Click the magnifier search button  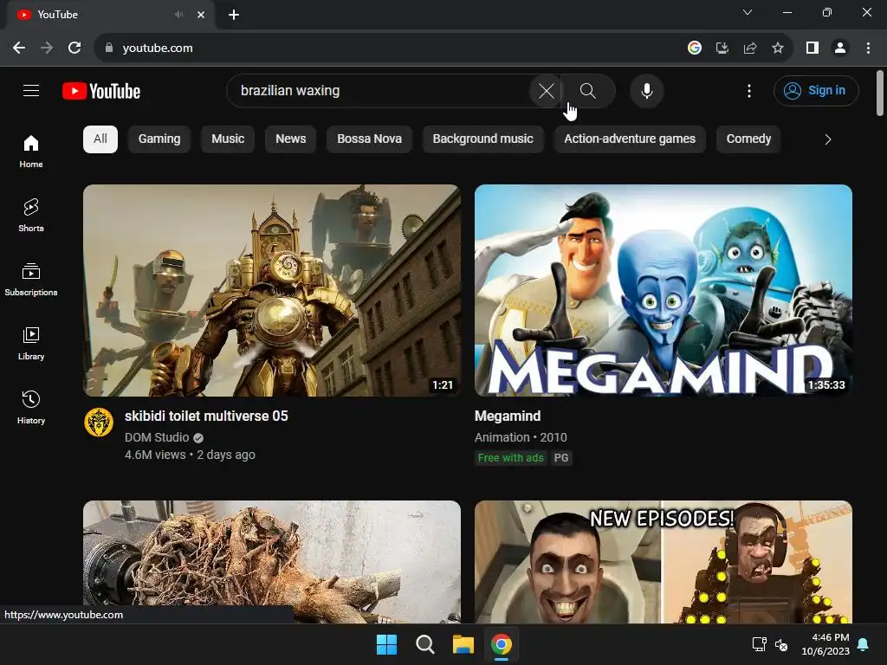point(588,90)
